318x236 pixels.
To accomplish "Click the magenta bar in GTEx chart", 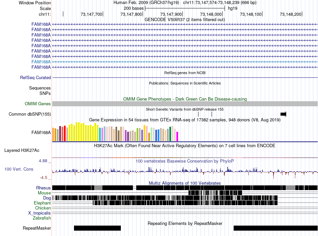I will tap(177, 136).
